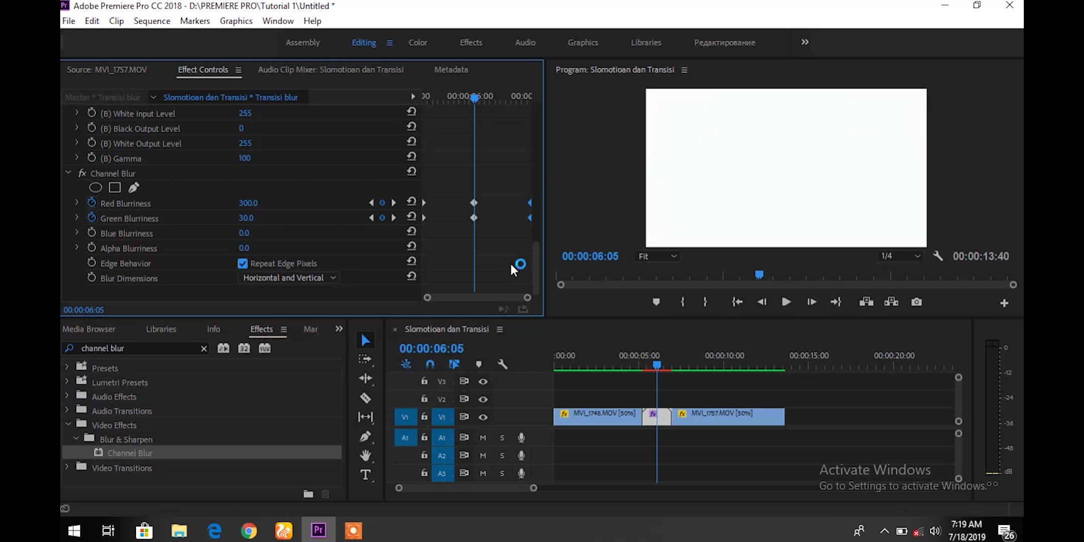Select the Track Select Forward tool
1084x542 pixels.
point(365,359)
